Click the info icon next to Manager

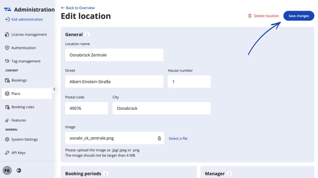pyautogui.click(x=229, y=174)
